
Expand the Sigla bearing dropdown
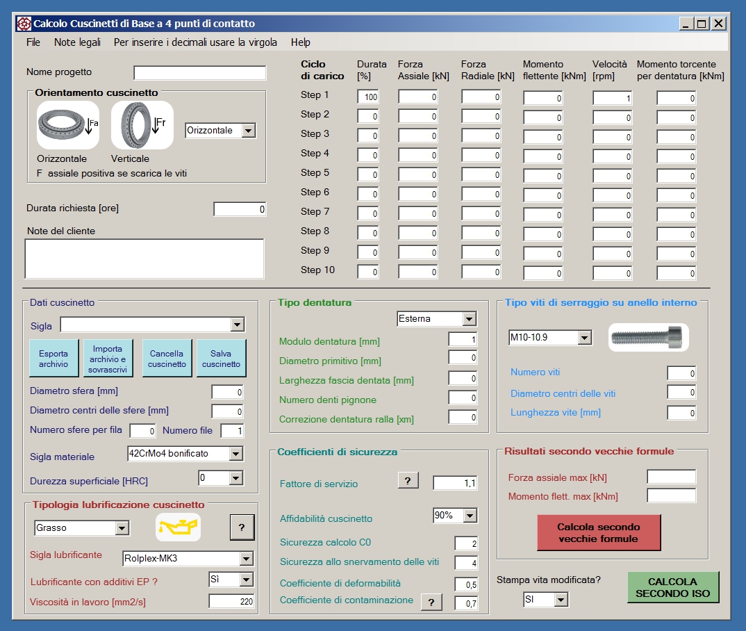pos(237,325)
